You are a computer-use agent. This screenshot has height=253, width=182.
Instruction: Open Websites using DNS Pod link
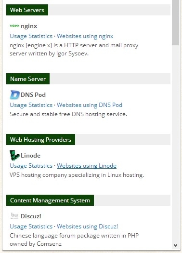[90, 105]
